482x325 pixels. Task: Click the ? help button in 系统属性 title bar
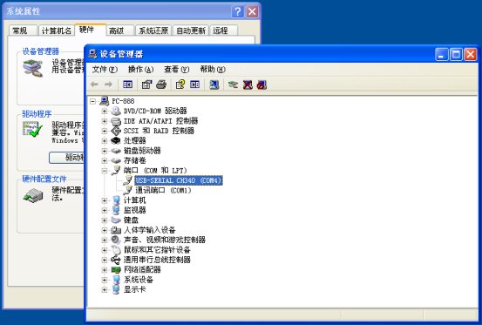coord(237,12)
